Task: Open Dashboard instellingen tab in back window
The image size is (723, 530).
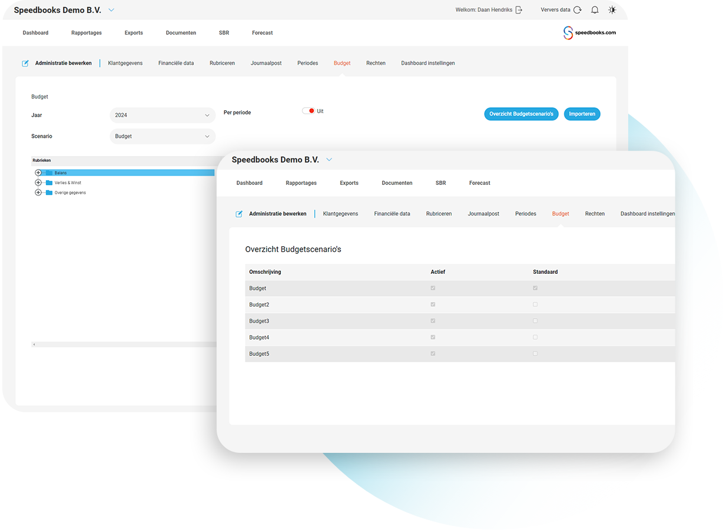Action: (x=428, y=63)
